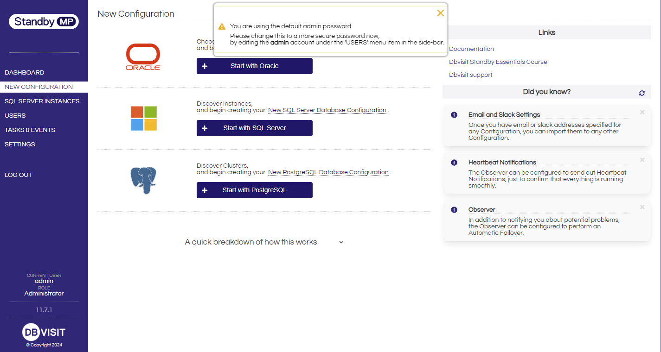Open Tasks & Events in the sidebar
The height and width of the screenshot is (352, 661).
pyautogui.click(x=30, y=130)
